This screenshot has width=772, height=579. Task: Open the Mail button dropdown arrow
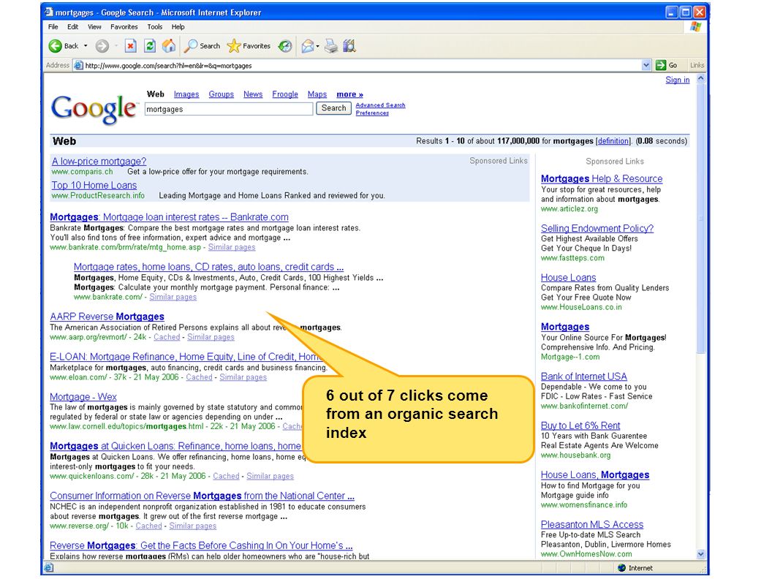pyautogui.click(x=317, y=46)
